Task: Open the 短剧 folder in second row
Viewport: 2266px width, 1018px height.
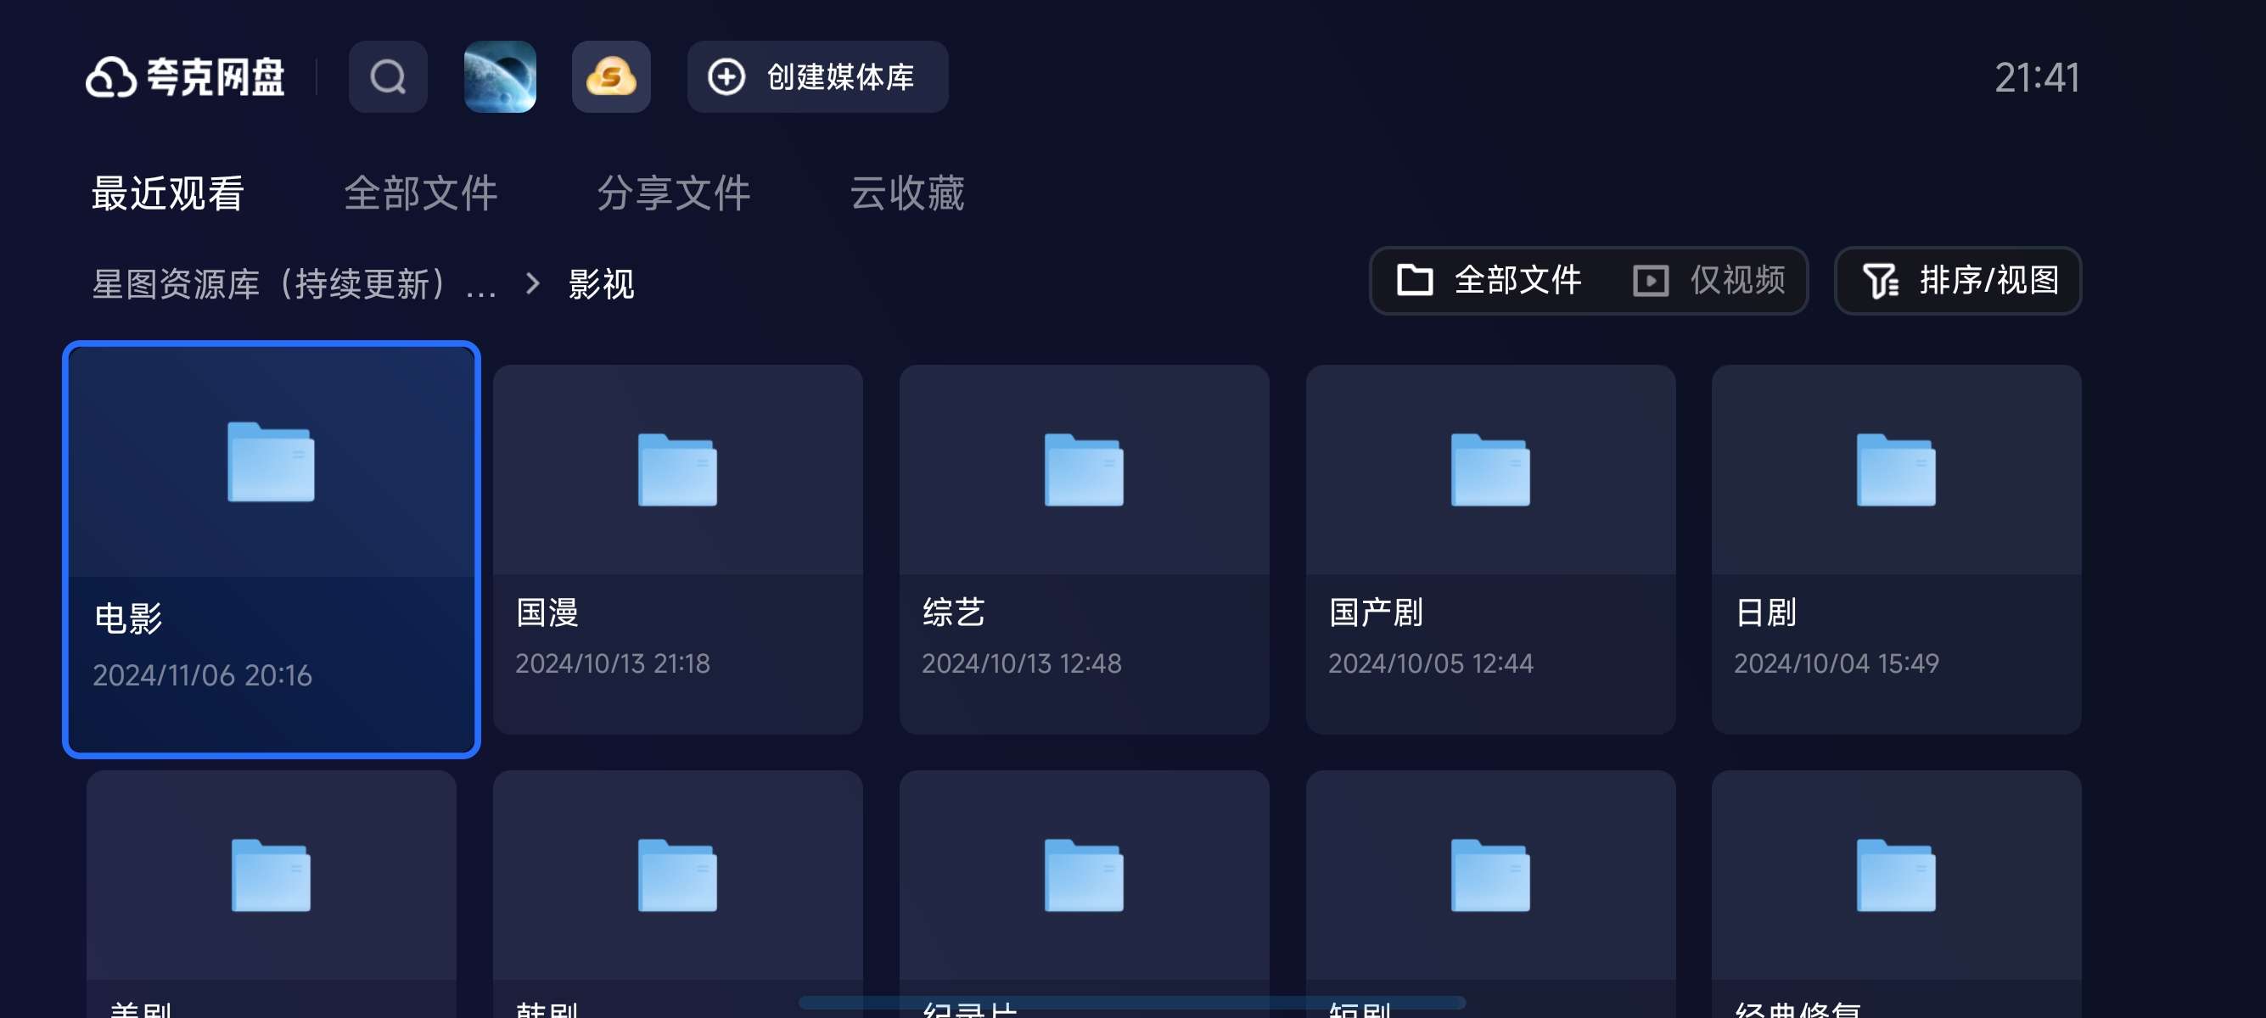Action: 1490,894
